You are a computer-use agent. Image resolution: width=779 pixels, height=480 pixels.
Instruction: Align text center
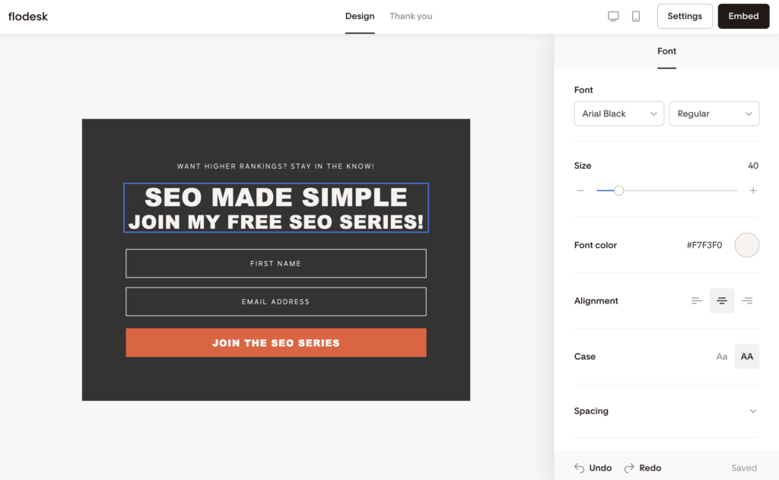722,300
